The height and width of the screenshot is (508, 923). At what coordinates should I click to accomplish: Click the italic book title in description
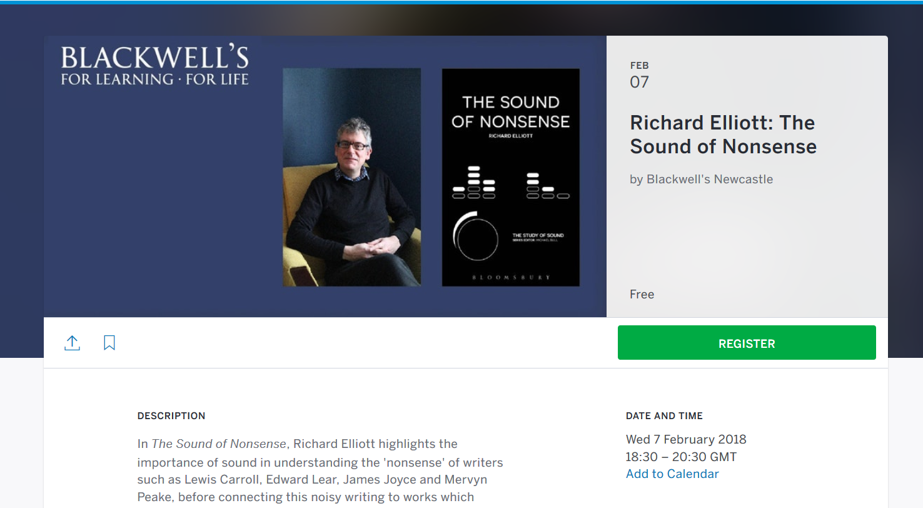(x=219, y=444)
